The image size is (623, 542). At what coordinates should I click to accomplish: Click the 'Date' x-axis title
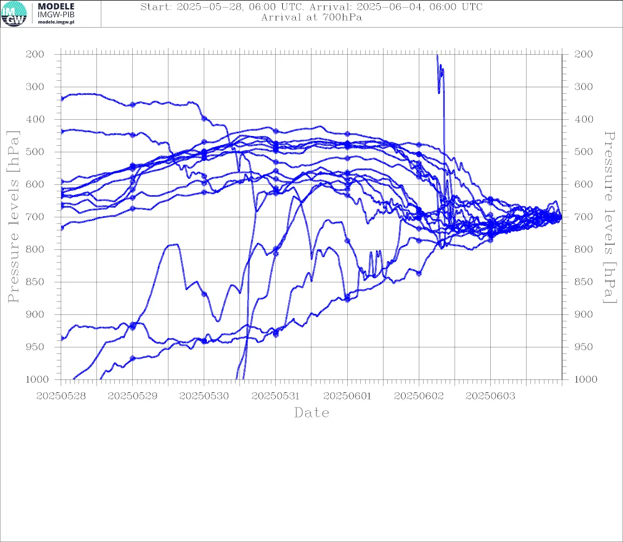[311, 413]
